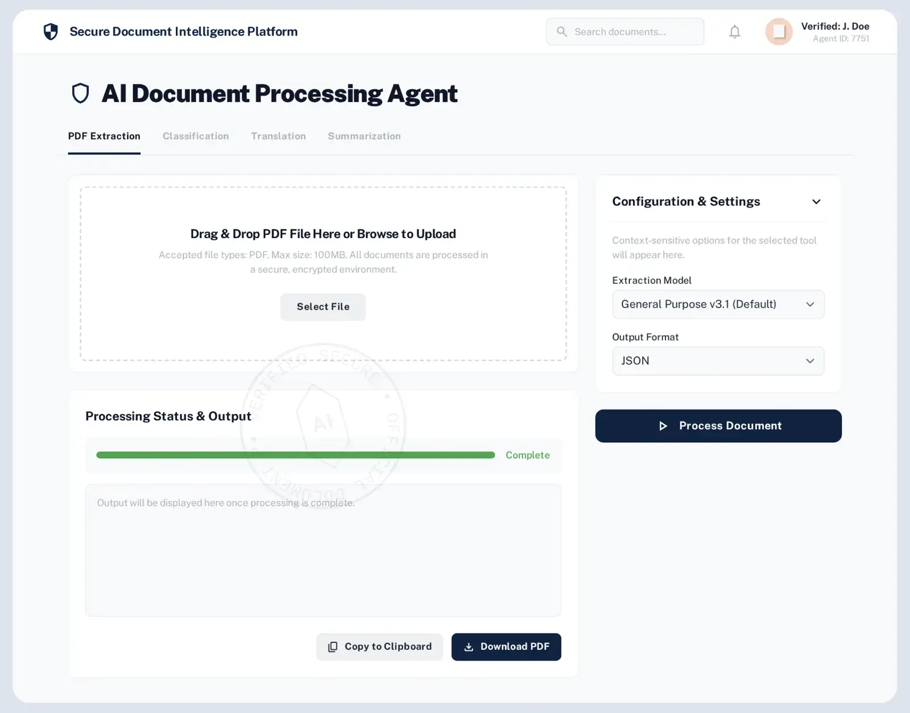Collapse the Configuration & Settings chevron
Screen dimensions: 910x713
816,202
